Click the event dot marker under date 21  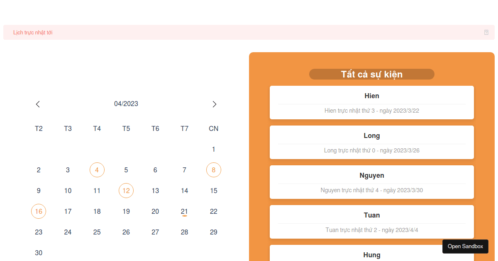click(184, 216)
